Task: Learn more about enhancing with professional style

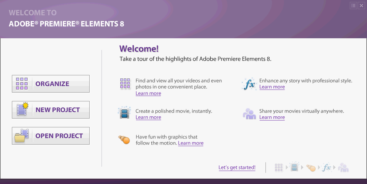Action: click(272, 87)
